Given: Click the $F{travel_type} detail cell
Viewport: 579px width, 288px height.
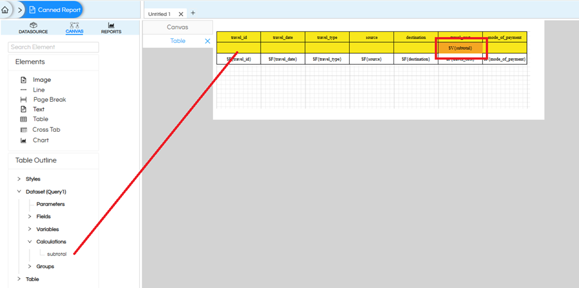Looking at the screenshot, I should pos(327,59).
